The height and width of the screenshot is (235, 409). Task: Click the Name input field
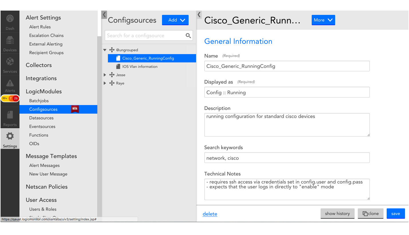pos(287,66)
